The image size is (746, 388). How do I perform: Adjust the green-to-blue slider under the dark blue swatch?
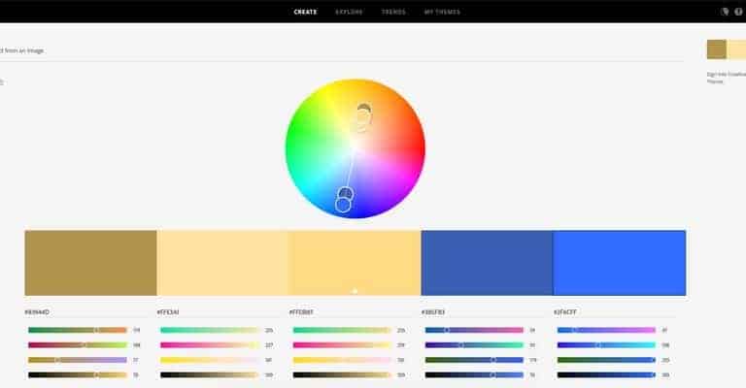pos(474,361)
